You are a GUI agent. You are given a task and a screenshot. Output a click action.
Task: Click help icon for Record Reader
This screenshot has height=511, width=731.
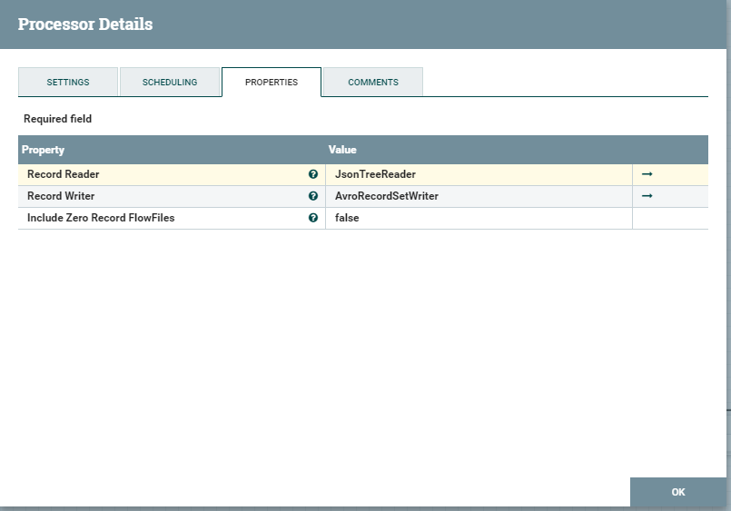[313, 174]
